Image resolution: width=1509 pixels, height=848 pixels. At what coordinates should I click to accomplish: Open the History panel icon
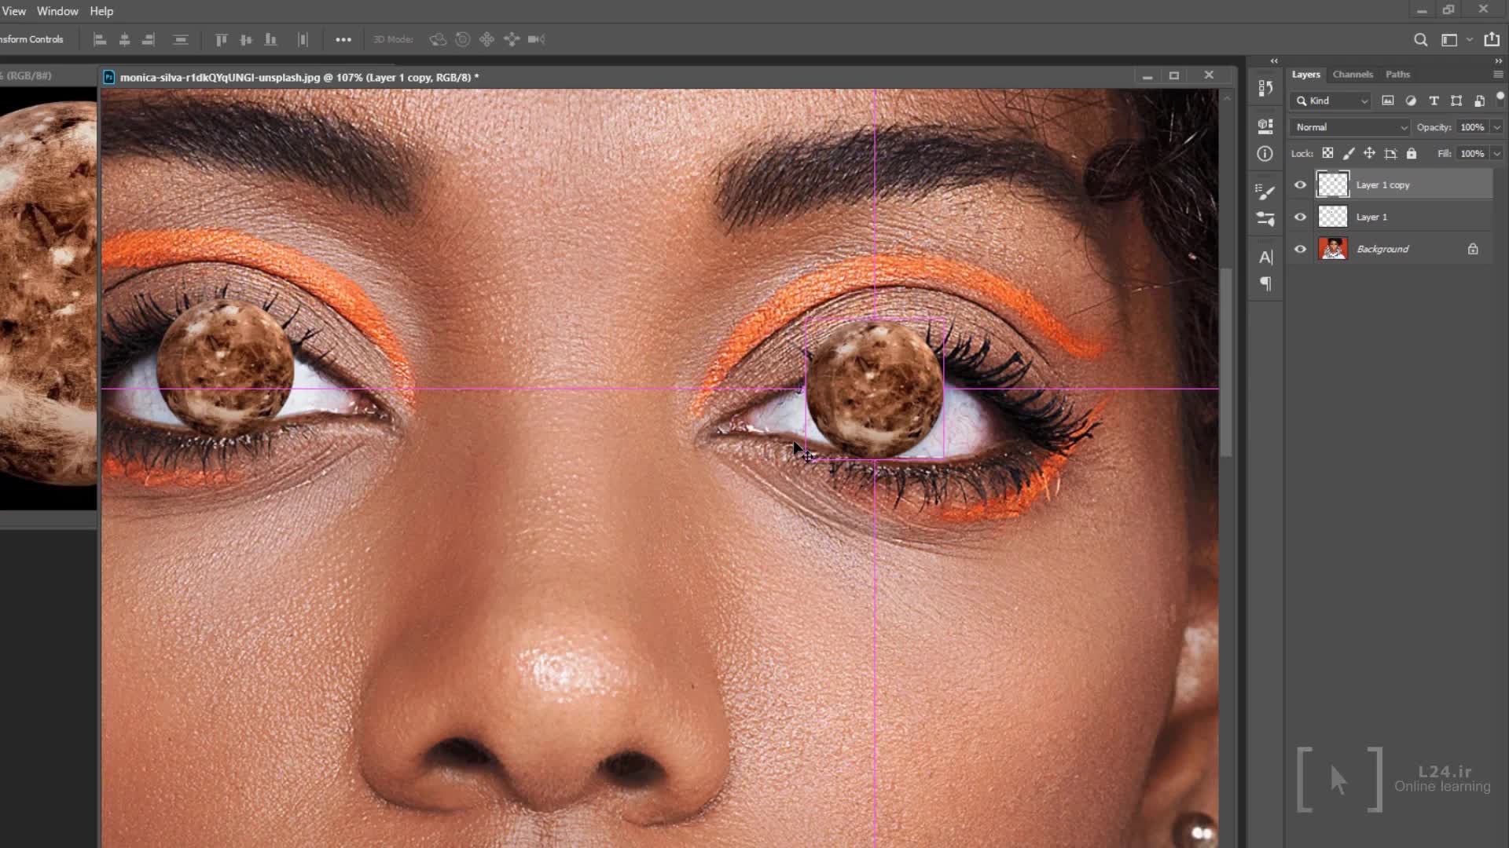(x=1265, y=88)
